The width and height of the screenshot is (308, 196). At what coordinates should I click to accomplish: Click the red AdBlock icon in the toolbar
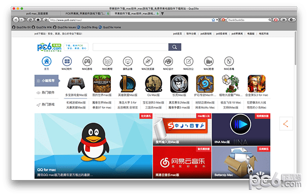(276, 20)
